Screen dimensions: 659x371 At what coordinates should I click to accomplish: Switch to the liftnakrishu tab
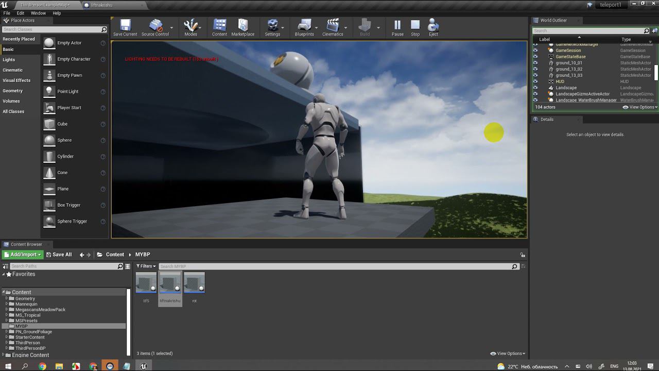click(101, 5)
